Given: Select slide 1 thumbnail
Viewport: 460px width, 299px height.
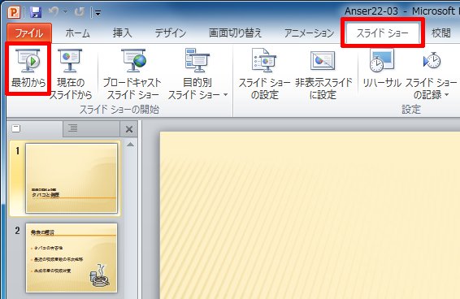Looking at the screenshot, I should coord(72,178).
